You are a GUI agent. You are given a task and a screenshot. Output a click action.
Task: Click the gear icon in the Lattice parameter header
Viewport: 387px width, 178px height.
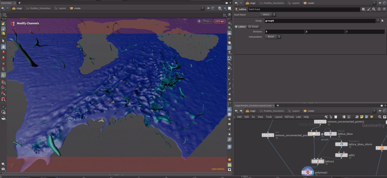[364, 9]
